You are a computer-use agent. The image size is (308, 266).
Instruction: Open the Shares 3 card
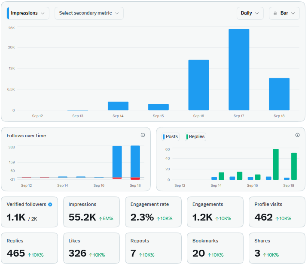277,248
